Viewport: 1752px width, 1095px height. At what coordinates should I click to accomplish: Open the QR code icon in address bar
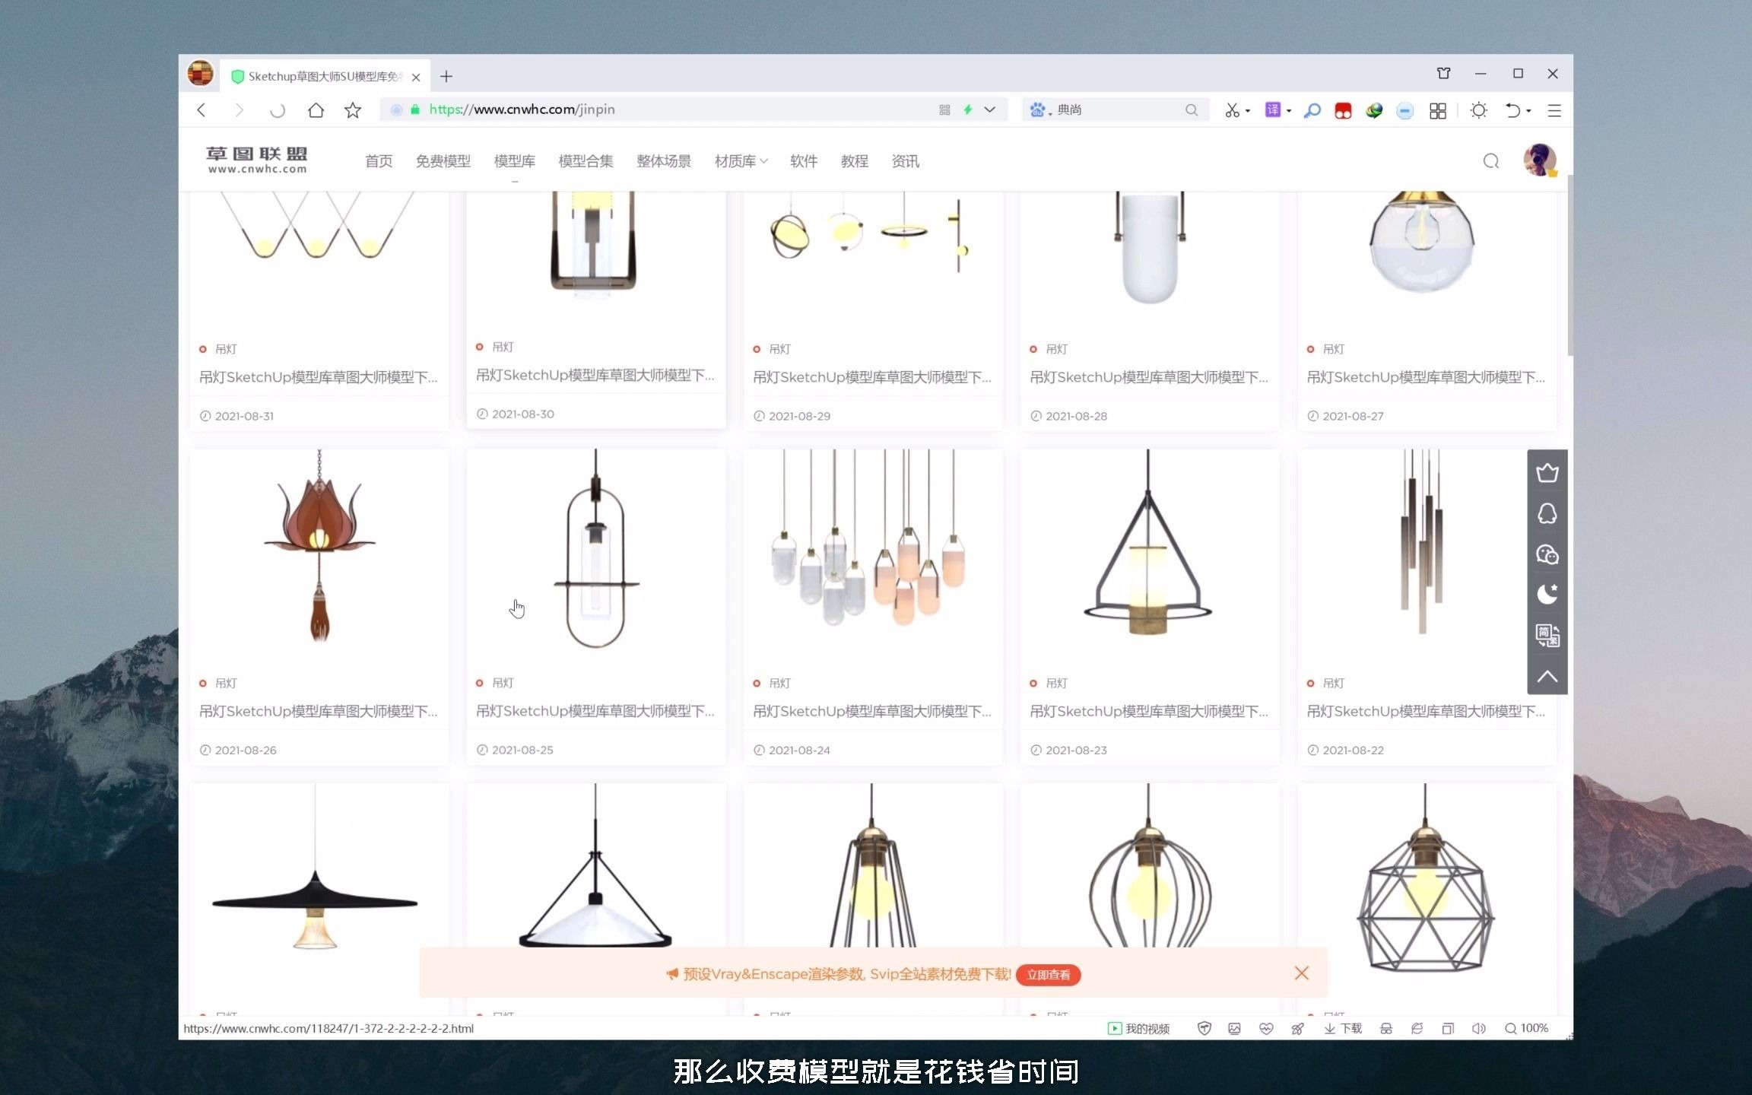tap(944, 109)
